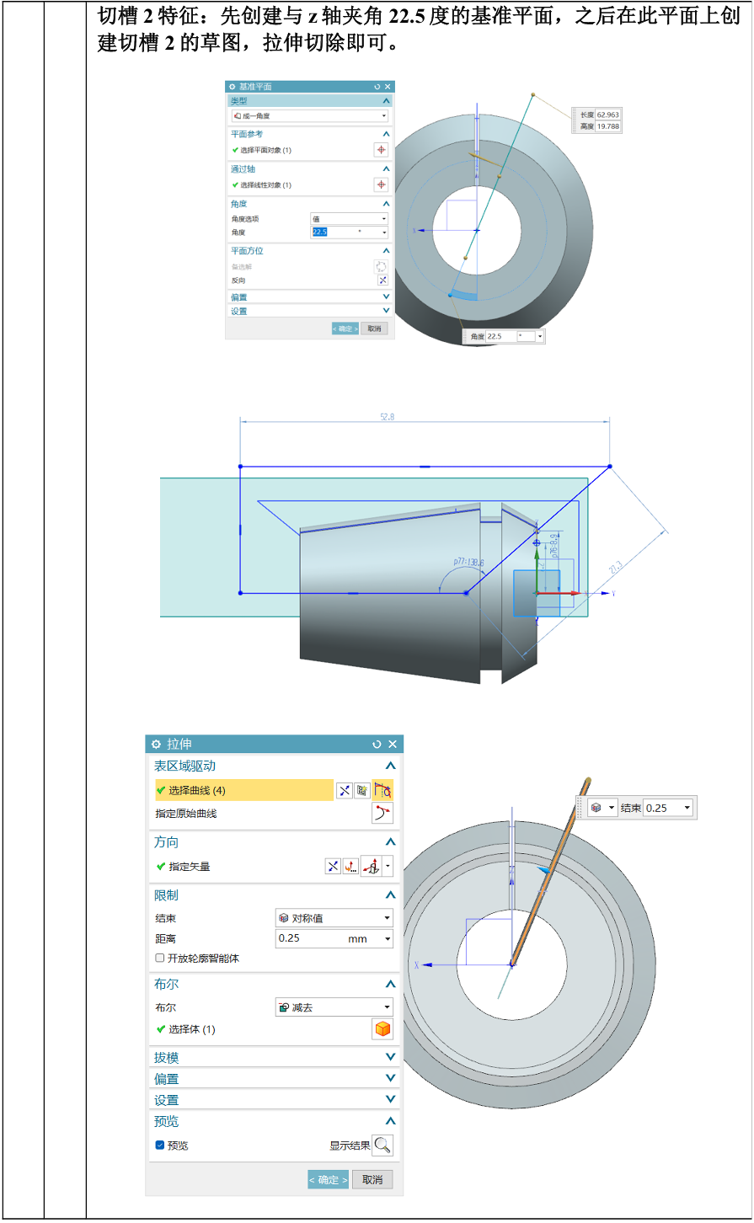Image resolution: width=754 pixels, height=1223 pixels.
Task: Click the linear object selection crosshair icon
Action: click(381, 184)
